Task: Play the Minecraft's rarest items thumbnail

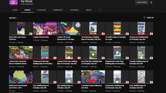Action: click(x=21, y=28)
